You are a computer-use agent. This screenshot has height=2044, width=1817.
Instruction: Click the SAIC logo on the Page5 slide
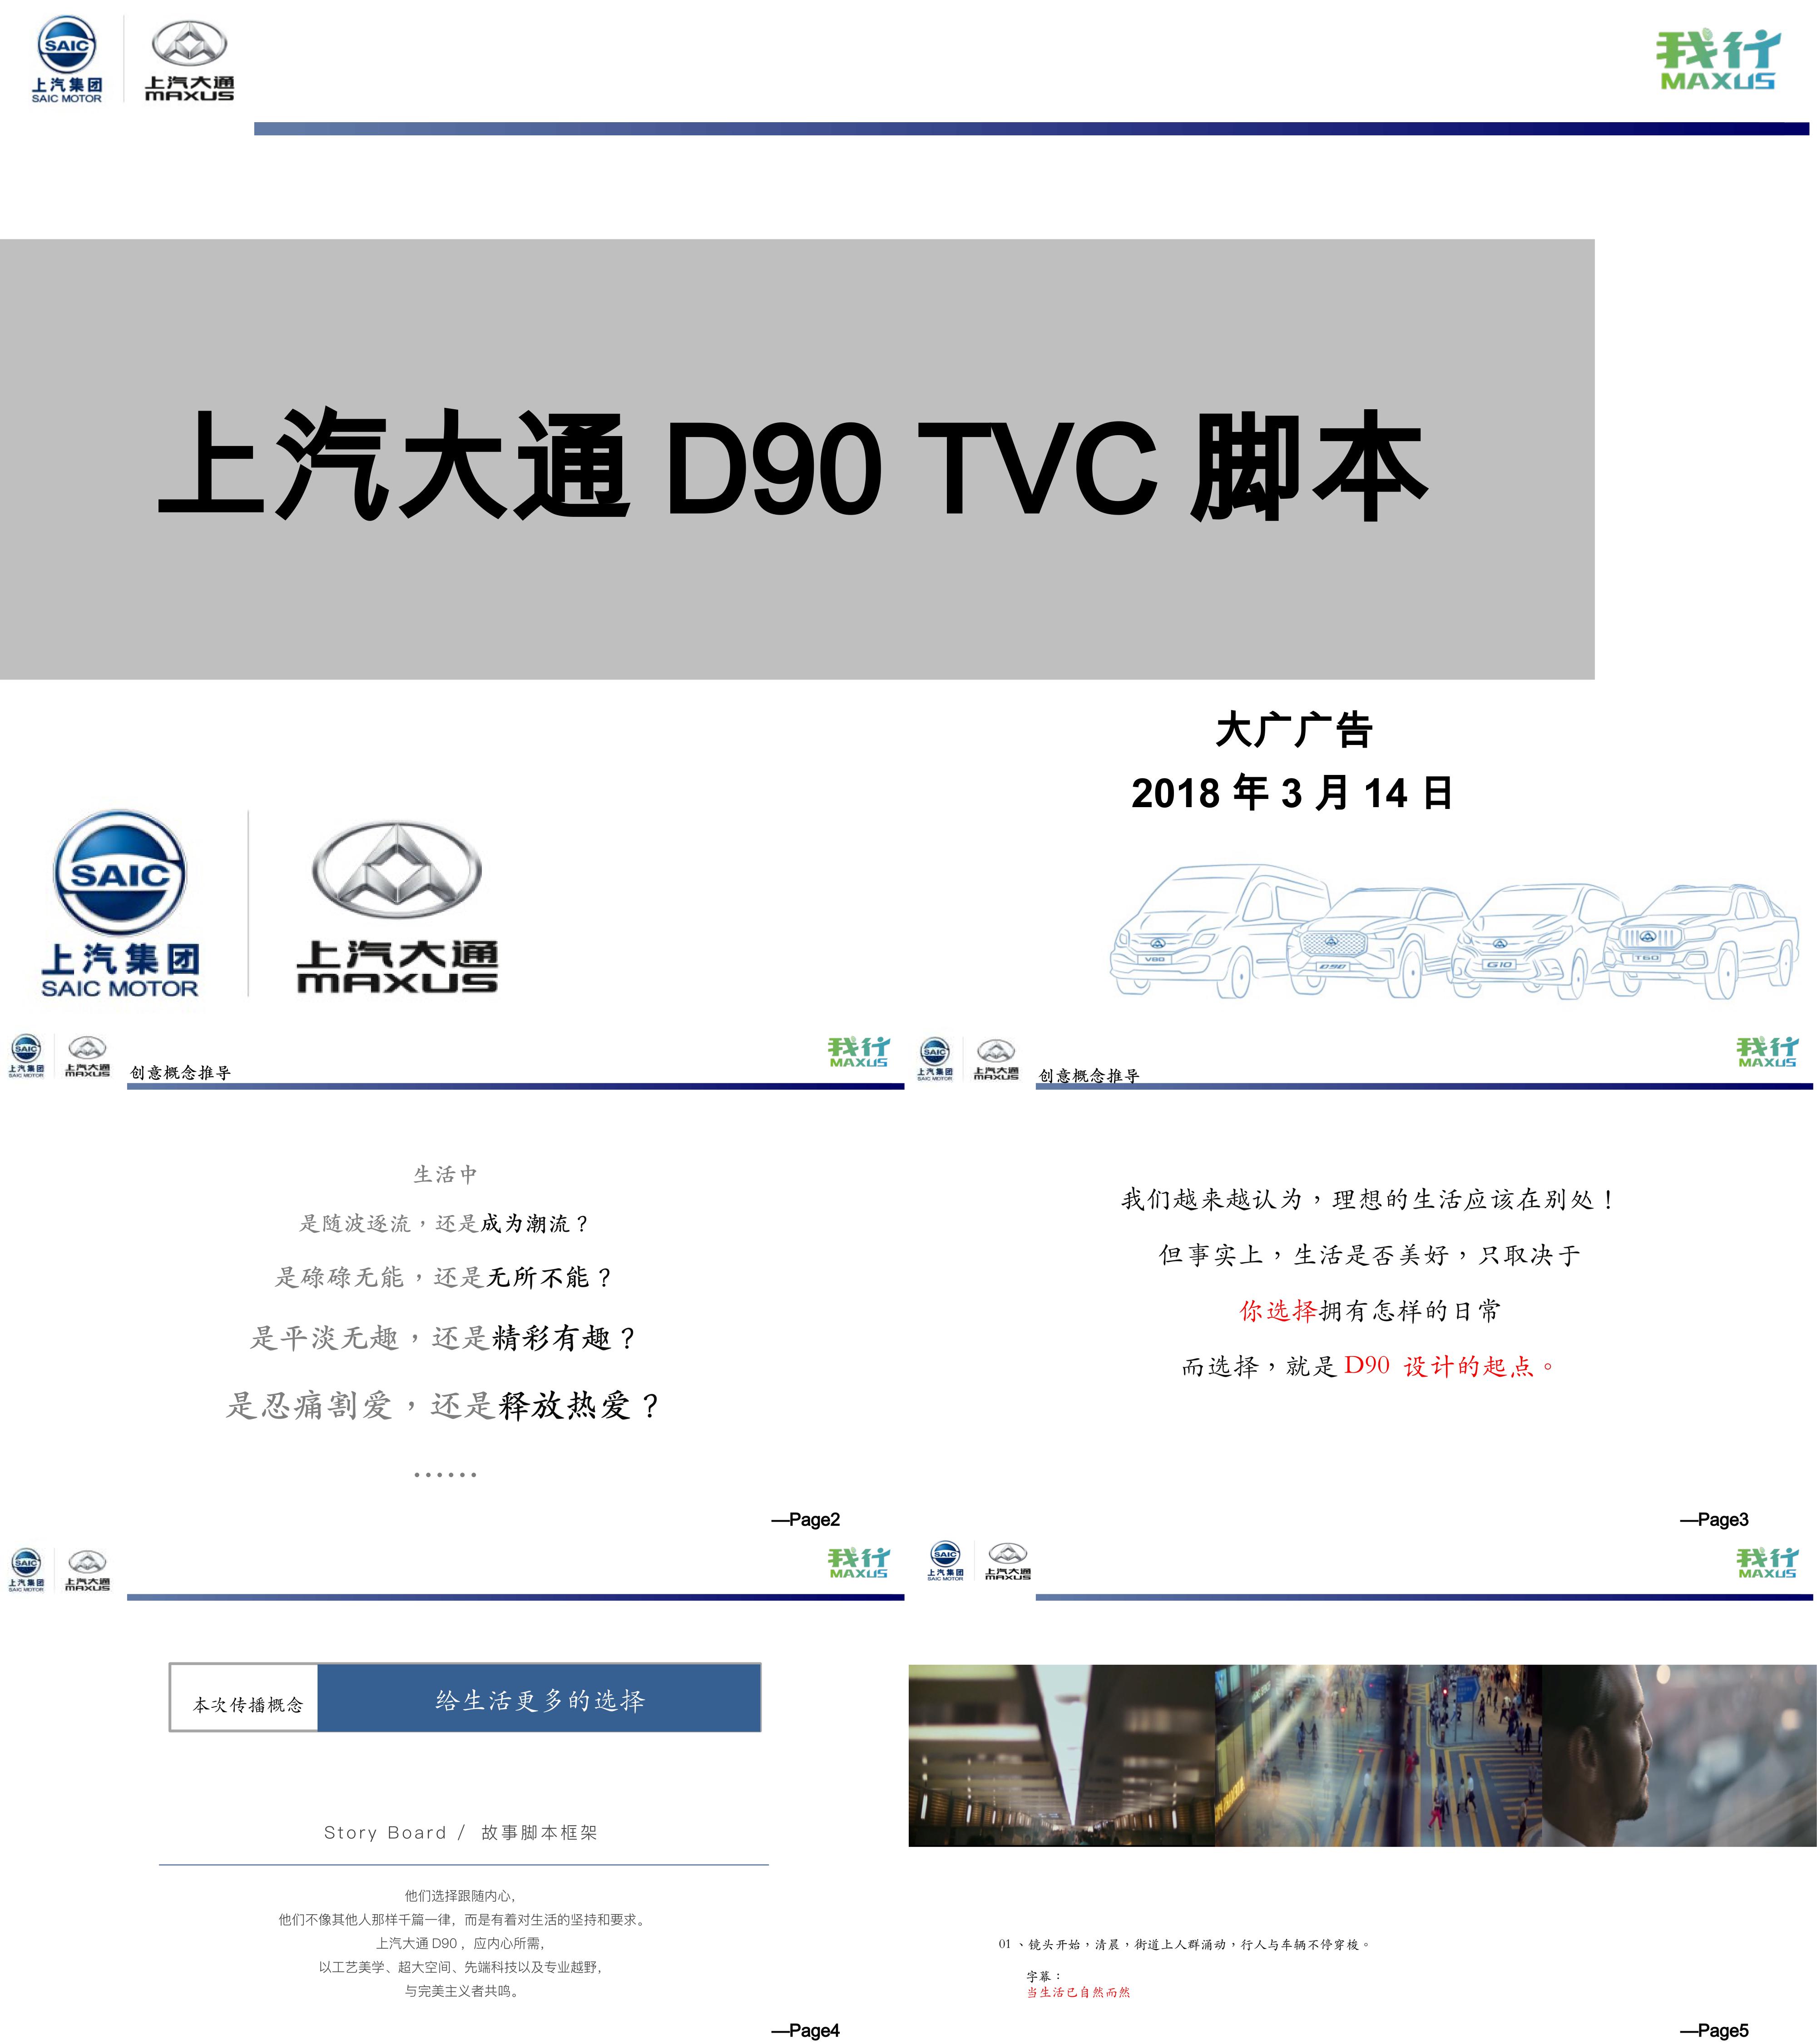tap(945, 1561)
